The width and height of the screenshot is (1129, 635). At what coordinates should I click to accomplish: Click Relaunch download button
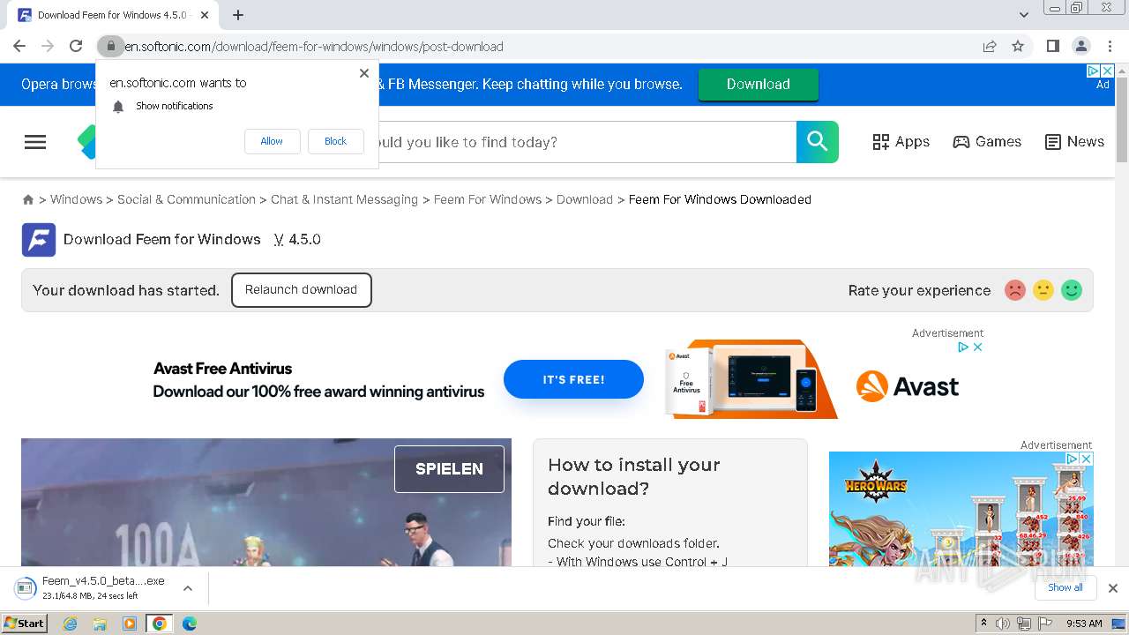[301, 290]
